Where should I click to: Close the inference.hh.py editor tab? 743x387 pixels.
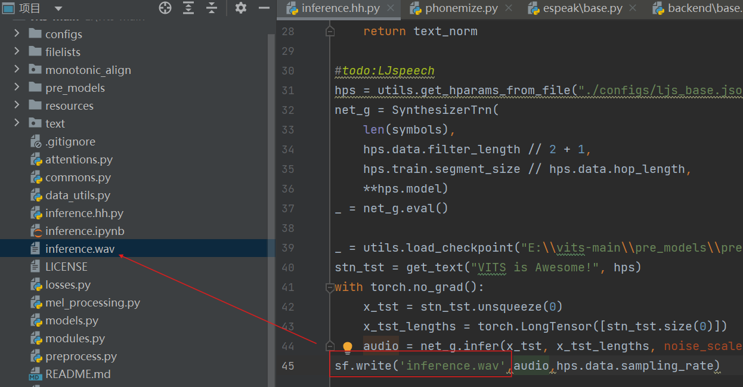click(x=391, y=8)
